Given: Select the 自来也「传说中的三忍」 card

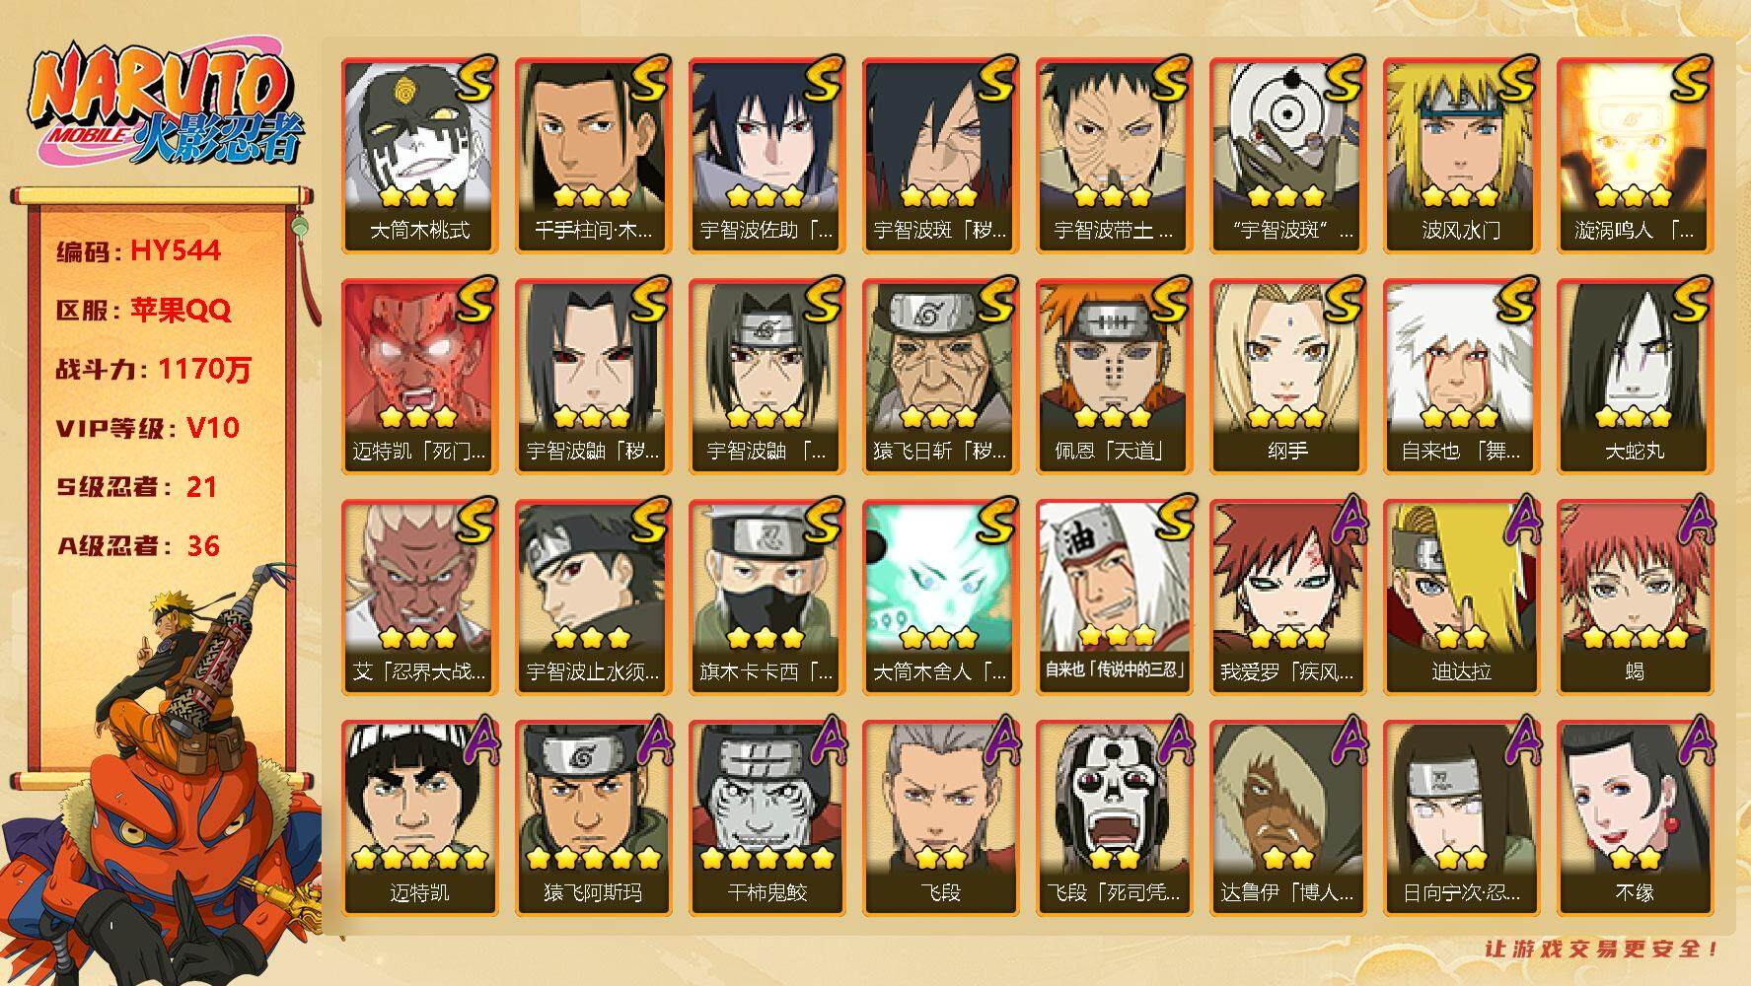Looking at the screenshot, I should tap(1114, 597).
